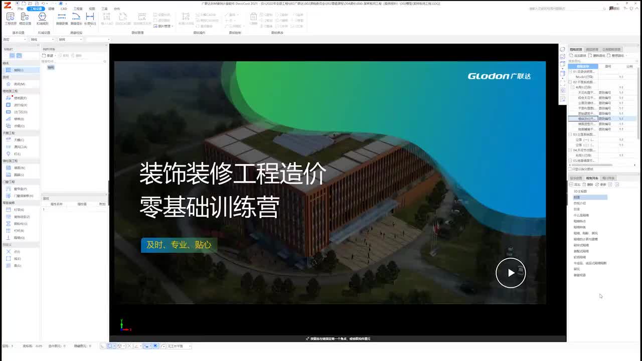The image size is (642, 361).
Task: Toggle the list-view icon in navigation panel
Action: [13, 56]
